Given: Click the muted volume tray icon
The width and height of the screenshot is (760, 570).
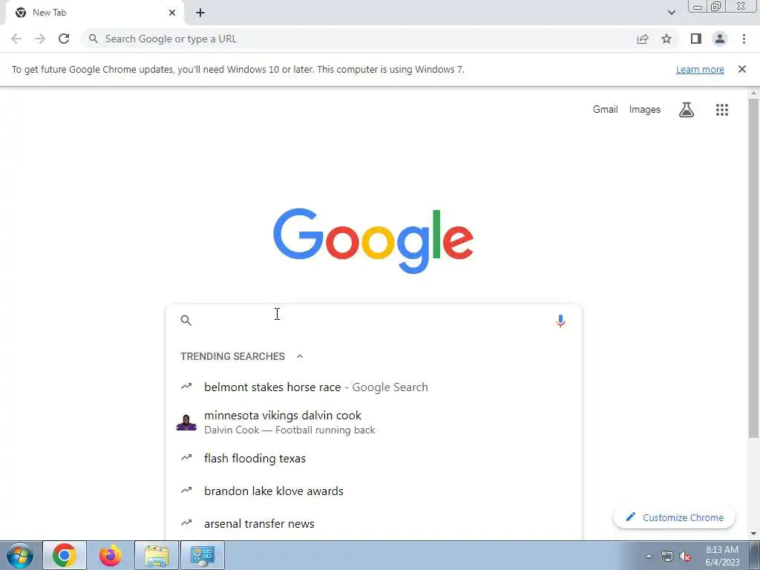Looking at the screenshot, I should coord(685,557).
